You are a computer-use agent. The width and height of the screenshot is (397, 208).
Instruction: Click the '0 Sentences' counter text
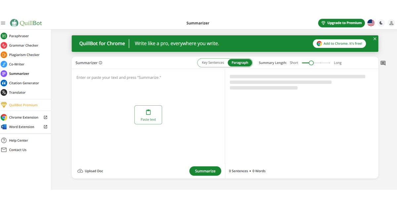(239, 171)
